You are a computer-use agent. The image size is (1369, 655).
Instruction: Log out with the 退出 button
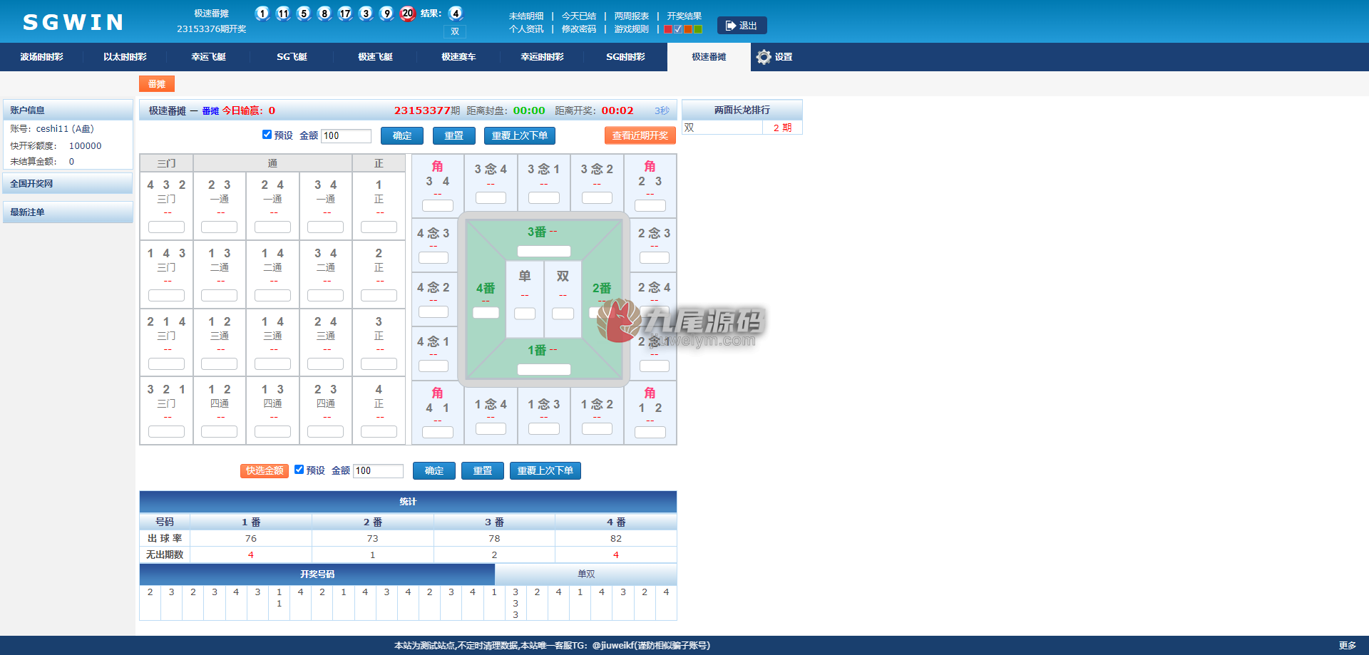742,26
